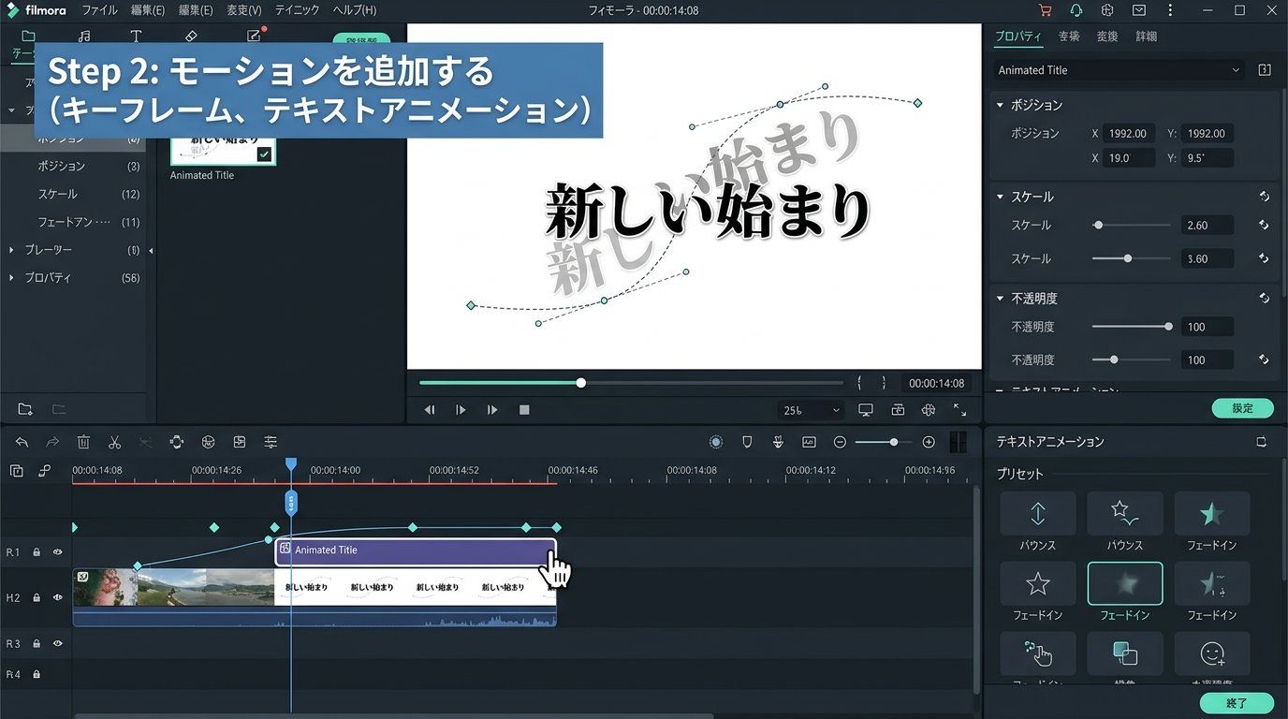Toggle the link icon left of ruler
This screenshot has height=719, width=1288.
(44, 471)
